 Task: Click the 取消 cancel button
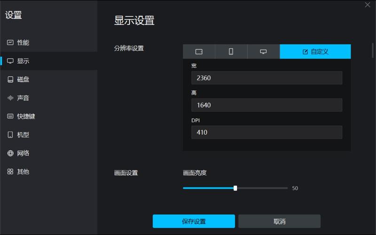[279, 221]
